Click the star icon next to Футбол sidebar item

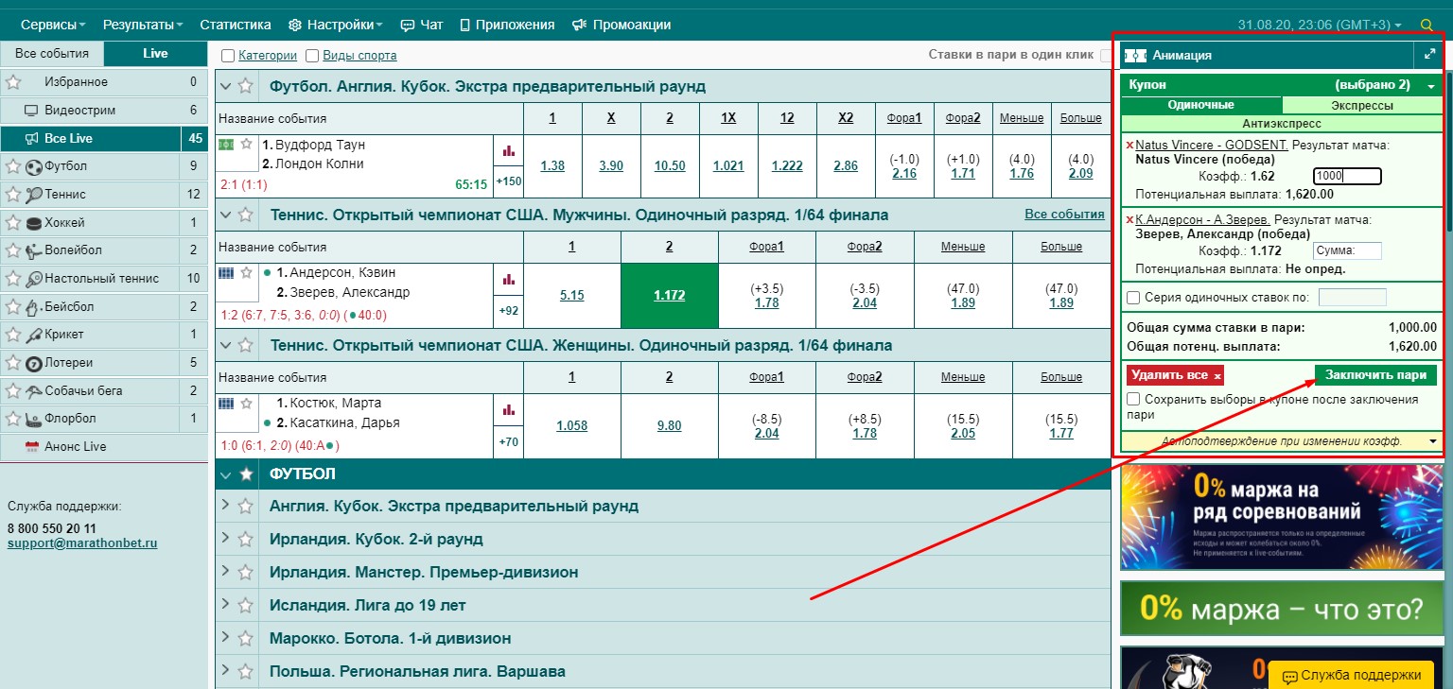[13, 166]
